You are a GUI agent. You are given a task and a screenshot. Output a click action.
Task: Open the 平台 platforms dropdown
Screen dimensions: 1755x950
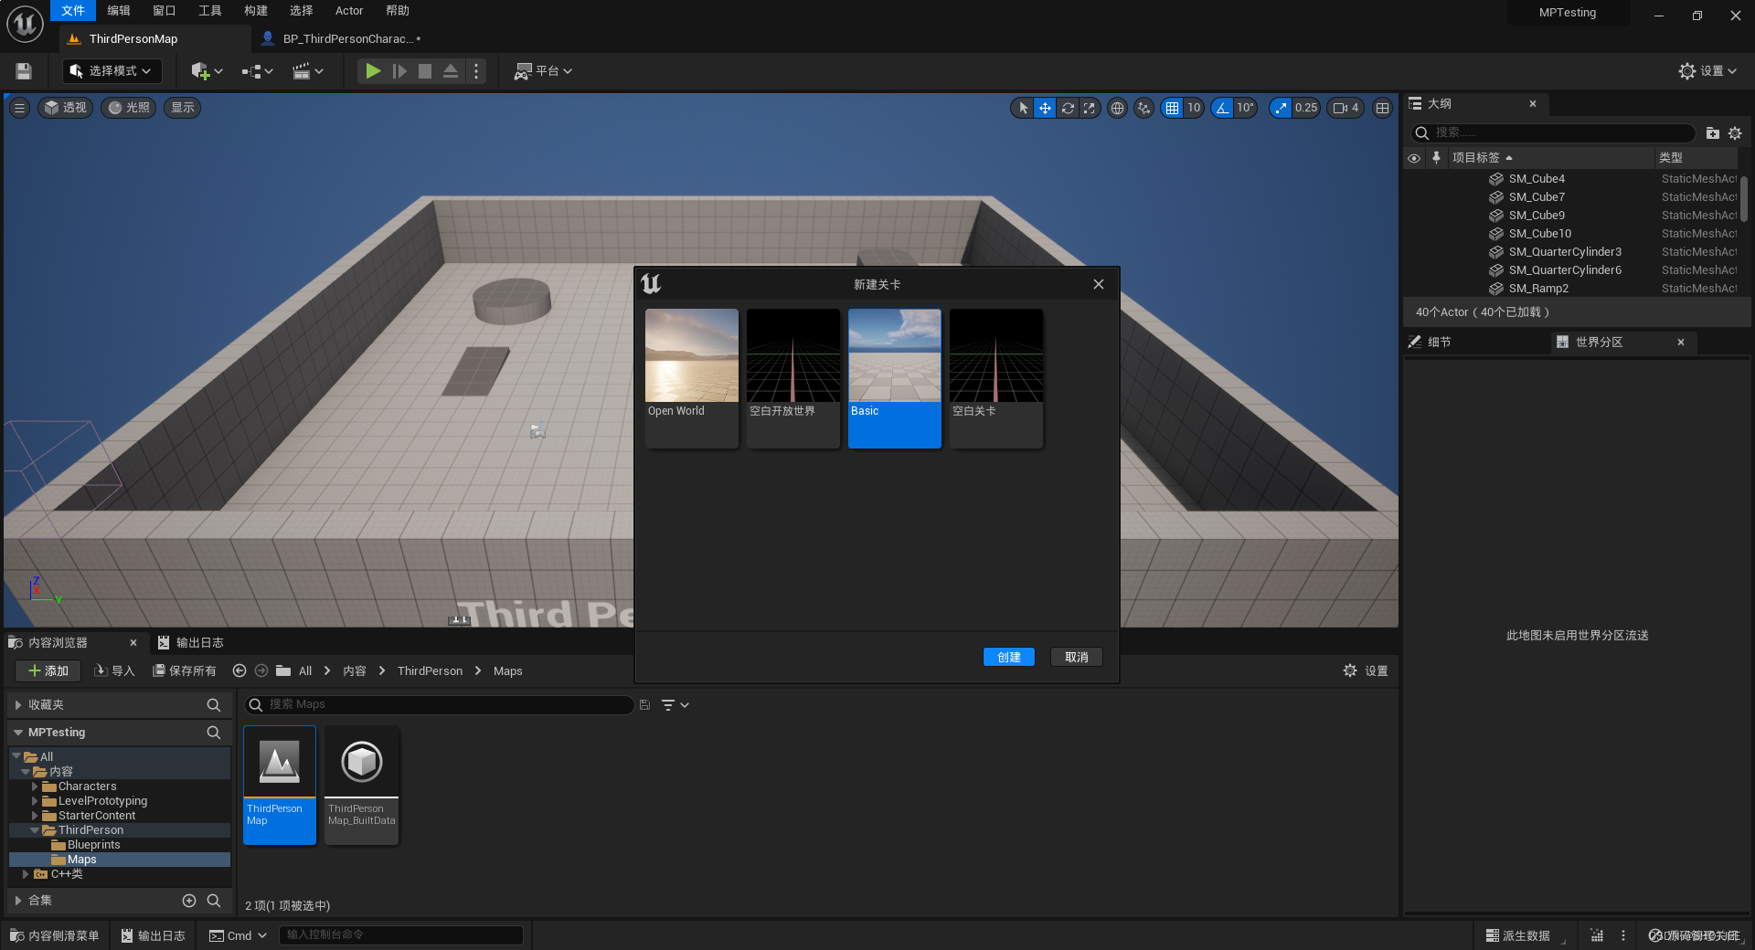pos(543,71)
